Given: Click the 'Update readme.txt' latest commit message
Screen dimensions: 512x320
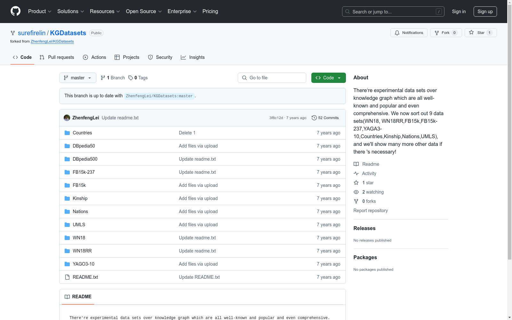Looking at the screenshot, I should tap(120, 118).
